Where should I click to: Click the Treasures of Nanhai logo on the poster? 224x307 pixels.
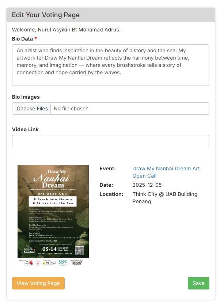(x=28, y=251)
